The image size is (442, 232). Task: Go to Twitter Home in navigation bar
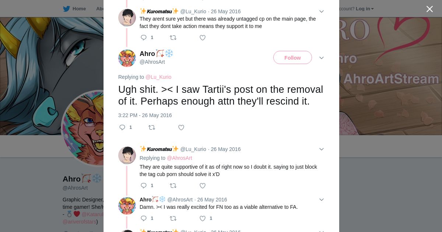pos(75,9)
